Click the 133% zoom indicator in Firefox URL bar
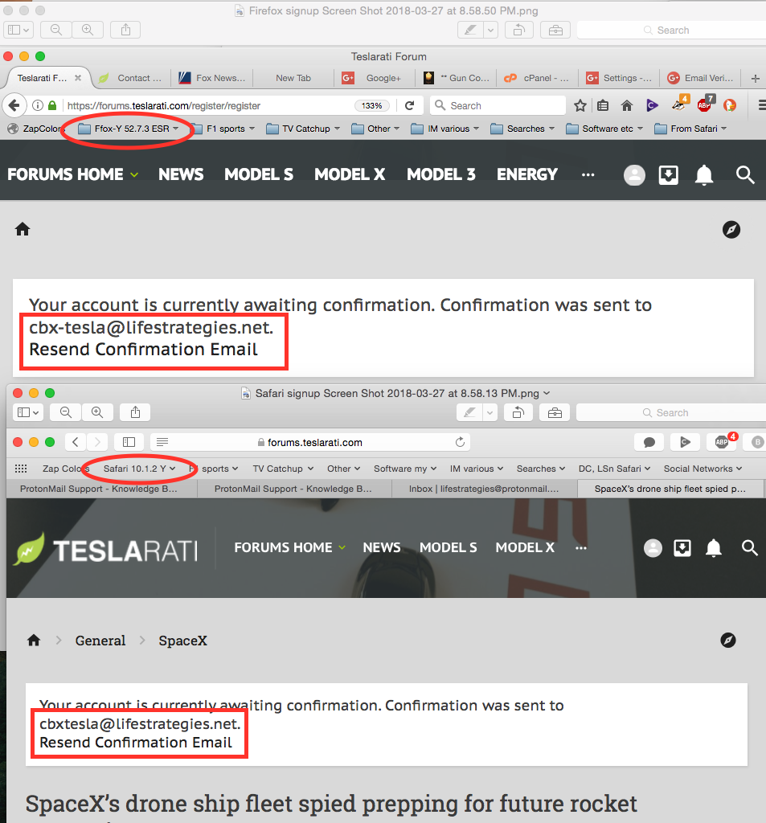The width and height of the screenshot is (766, 823). 371,105
